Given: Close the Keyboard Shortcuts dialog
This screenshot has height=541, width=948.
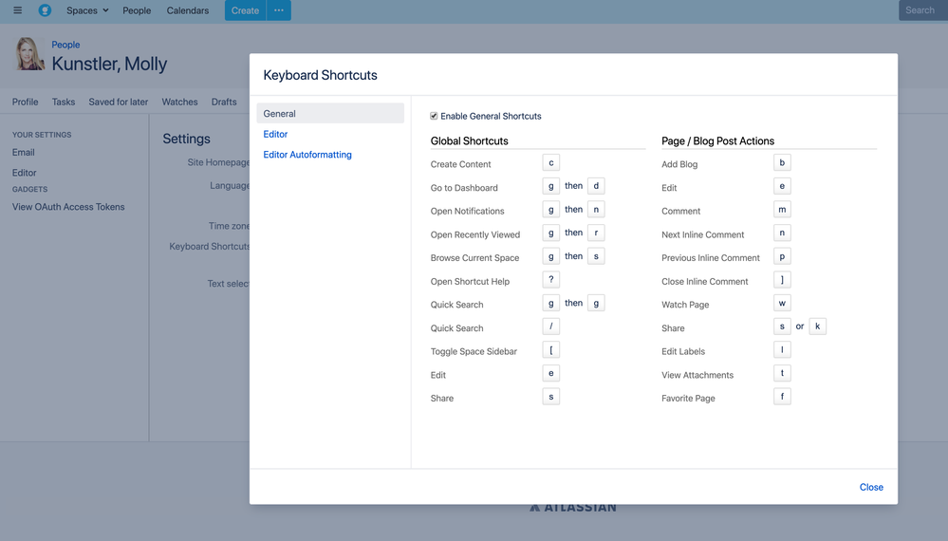Looking at the screenshot, I should coord(871,487).
